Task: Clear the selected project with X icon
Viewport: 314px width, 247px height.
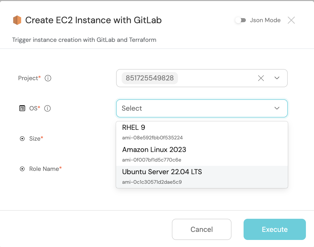Action: [x=261, y=78]
